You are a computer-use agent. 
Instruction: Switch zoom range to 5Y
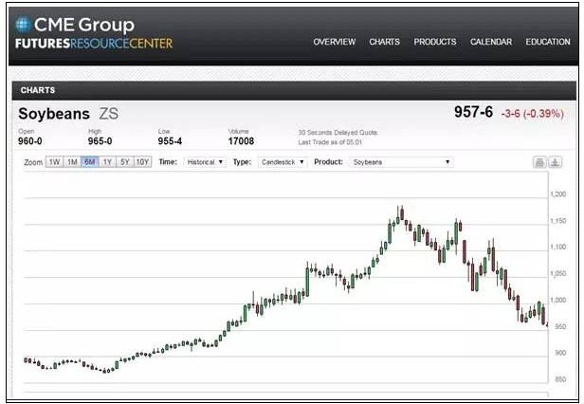125,162
